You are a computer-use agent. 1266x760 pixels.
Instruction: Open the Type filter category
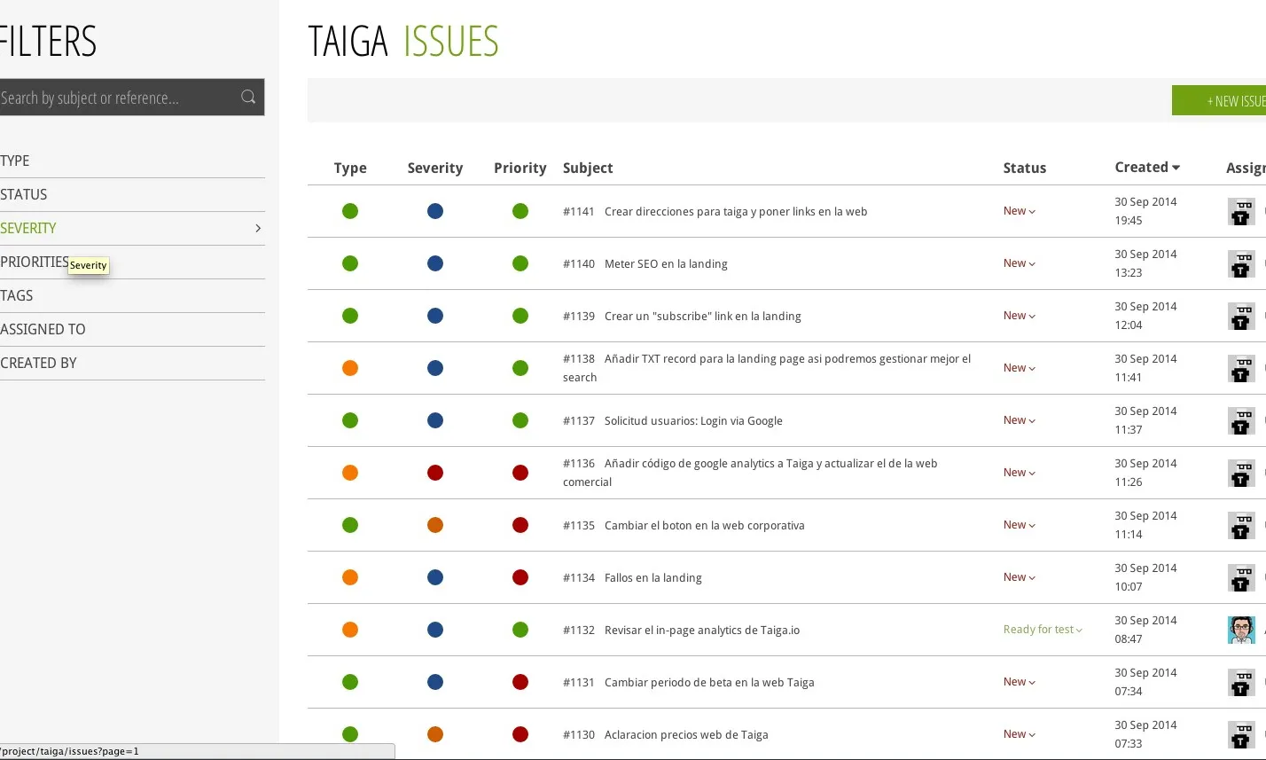132,161
